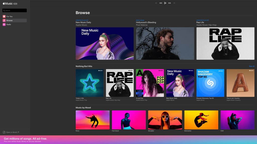
Task: Click Apple Music Country curator text
Action: tap(234, 100)
